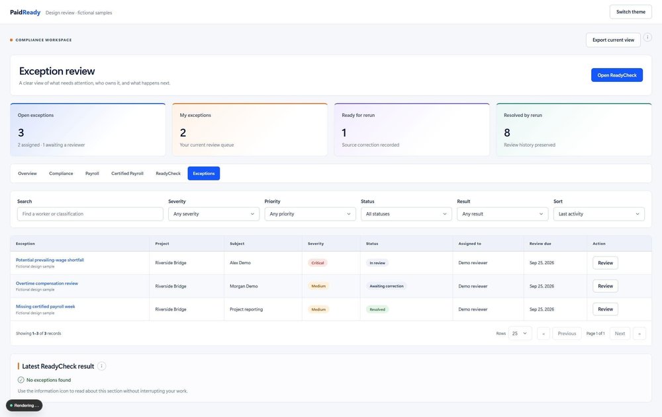Click Export current view button
This screenshot has height=417, width=662.
[613, 40]
